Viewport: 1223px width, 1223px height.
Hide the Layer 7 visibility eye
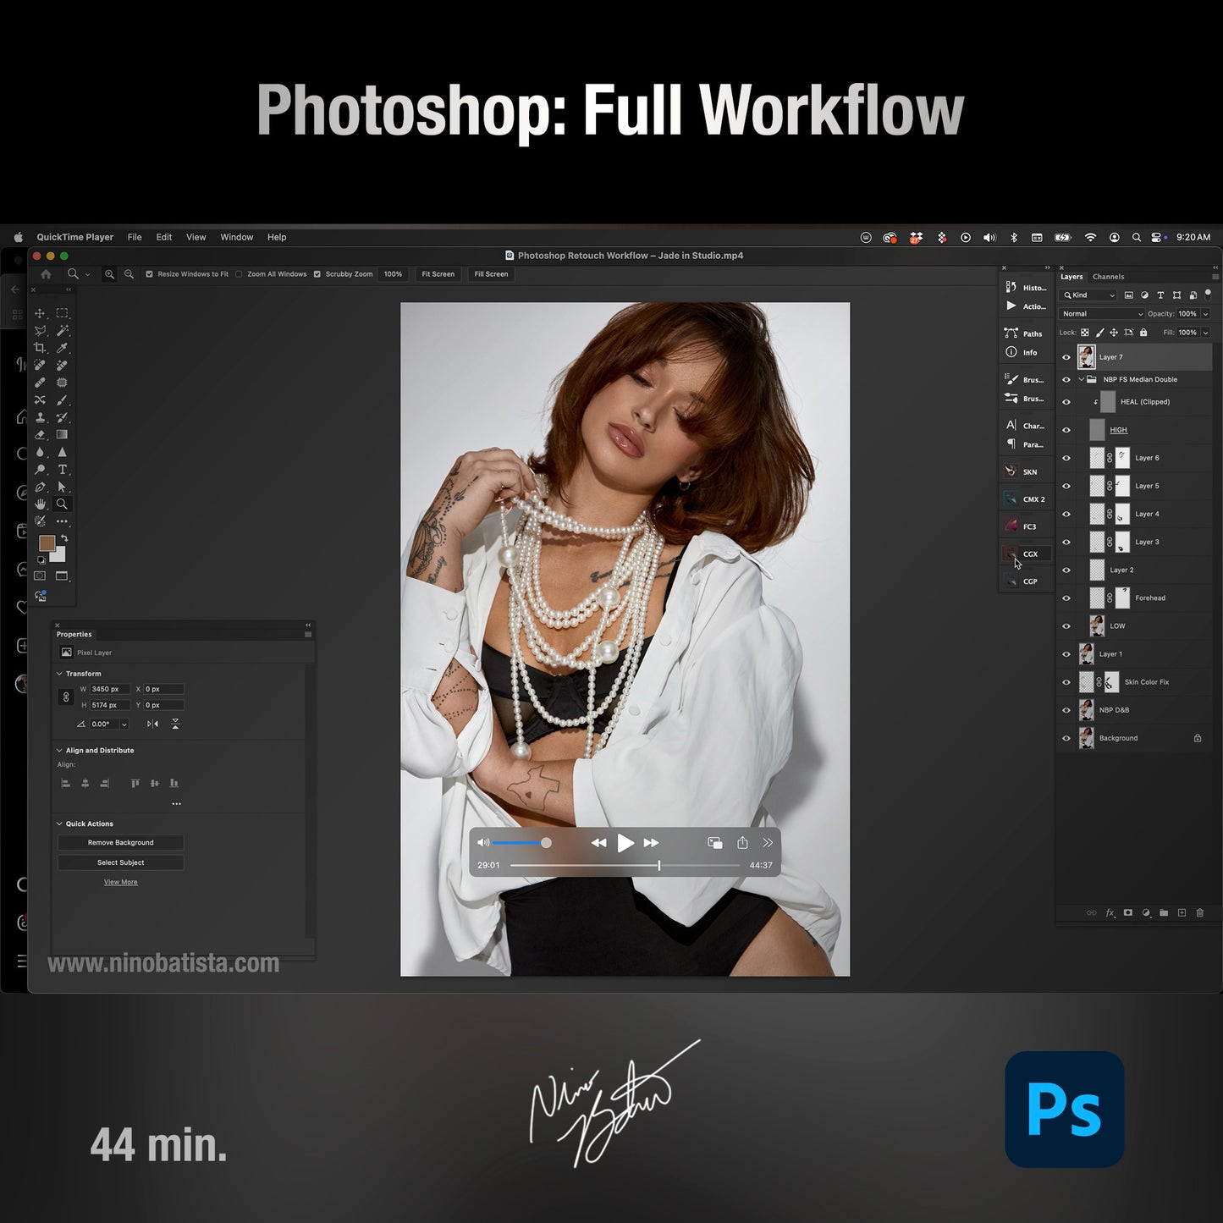pyautogui.click(x=1067, y=356)
